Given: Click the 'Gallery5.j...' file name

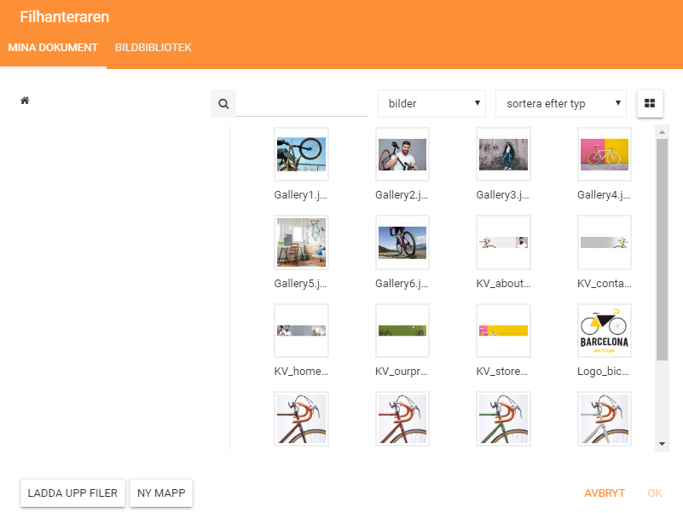Looking at the screenshot, I should click(300, 284).
